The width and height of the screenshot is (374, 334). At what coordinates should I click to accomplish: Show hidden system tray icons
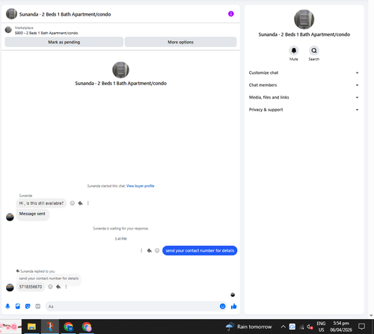point(283,327)
